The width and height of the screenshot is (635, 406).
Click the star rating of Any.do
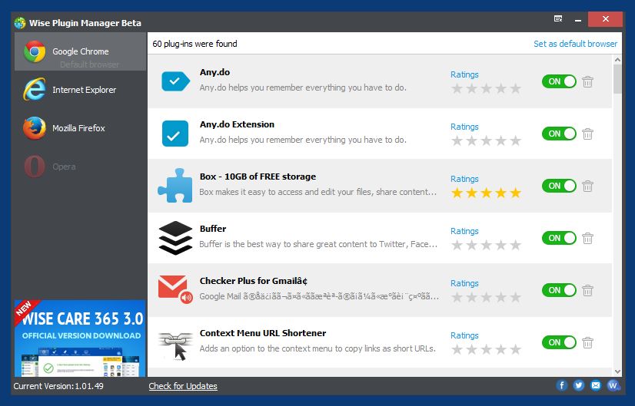[486, 88]
